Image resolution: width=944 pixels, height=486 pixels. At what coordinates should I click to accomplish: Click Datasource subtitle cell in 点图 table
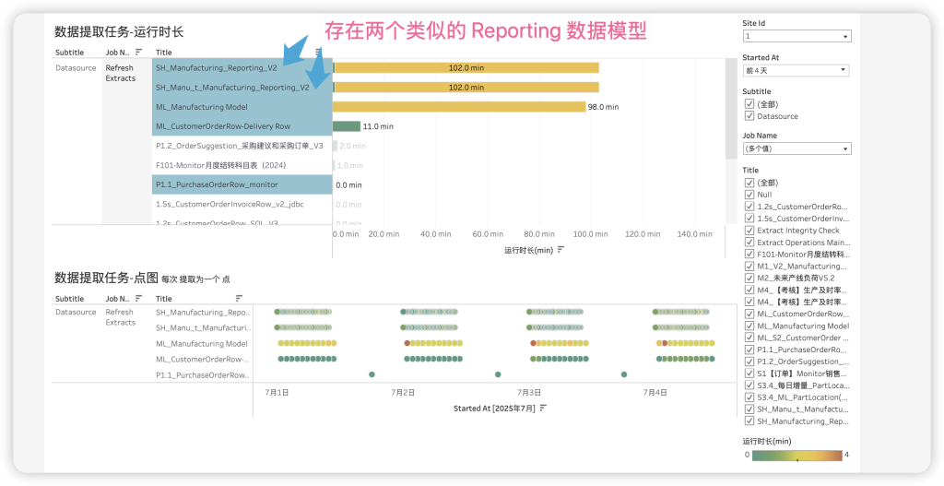tap(76, 312)
